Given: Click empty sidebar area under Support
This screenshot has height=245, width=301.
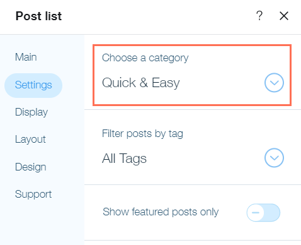Looking at the screenshot, I should click(x=42, y=223).
